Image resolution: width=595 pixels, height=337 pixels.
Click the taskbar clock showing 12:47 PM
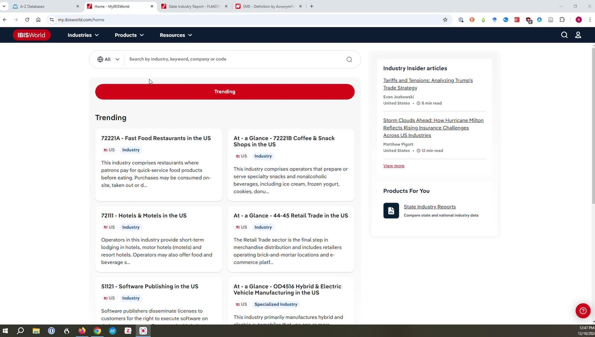pos(587,328)
